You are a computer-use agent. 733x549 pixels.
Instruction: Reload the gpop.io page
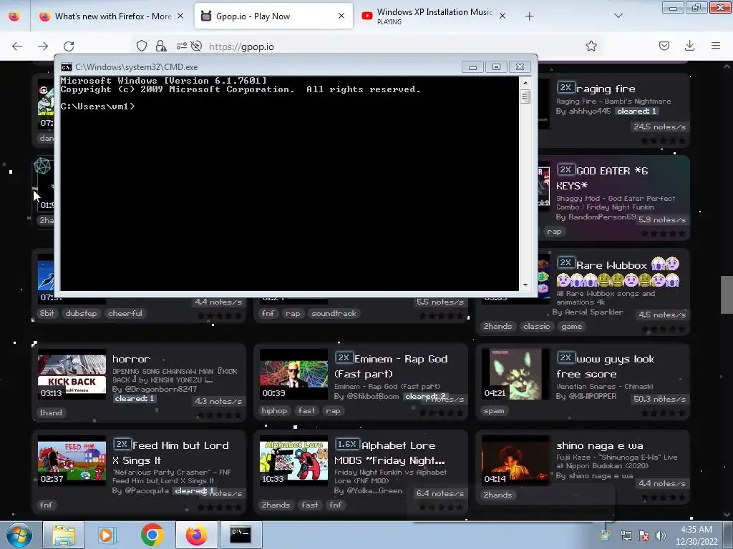tap(69, 46)
